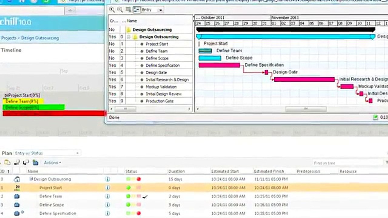388x218 pixels.
Task: Open the Actions menu in Plan toolbar
Action: [x=52, y=163]
